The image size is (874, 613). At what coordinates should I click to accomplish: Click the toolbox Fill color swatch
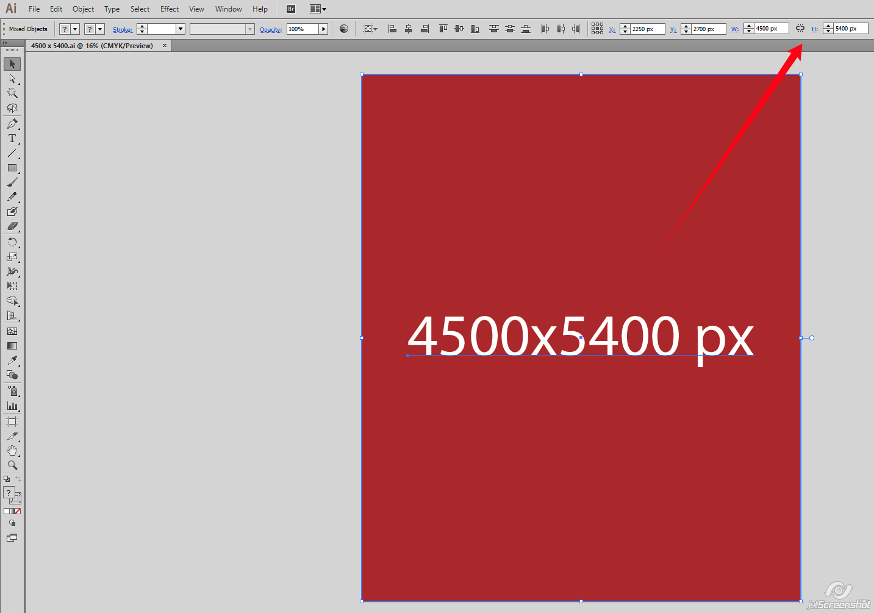[x=9, y=492]
